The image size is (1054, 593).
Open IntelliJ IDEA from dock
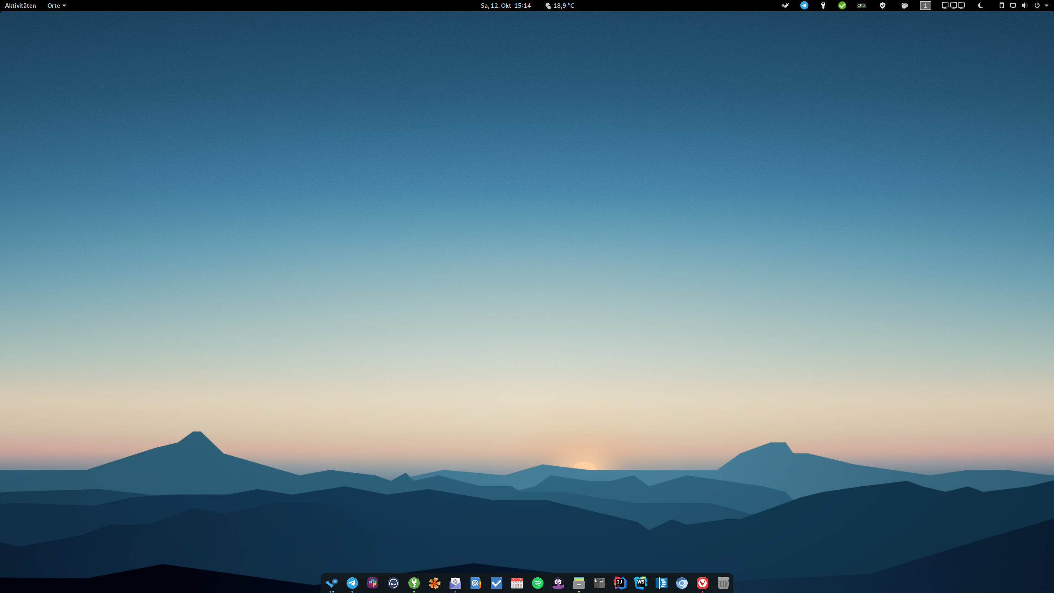(x=620, y=583)
